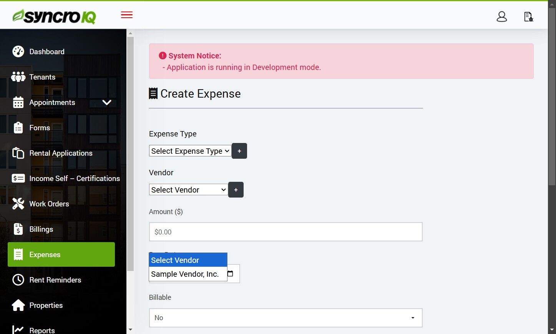Click the Rental Applications icon
Screen dimensions: 556x334
pyautogui.click(x=18, y=153)
